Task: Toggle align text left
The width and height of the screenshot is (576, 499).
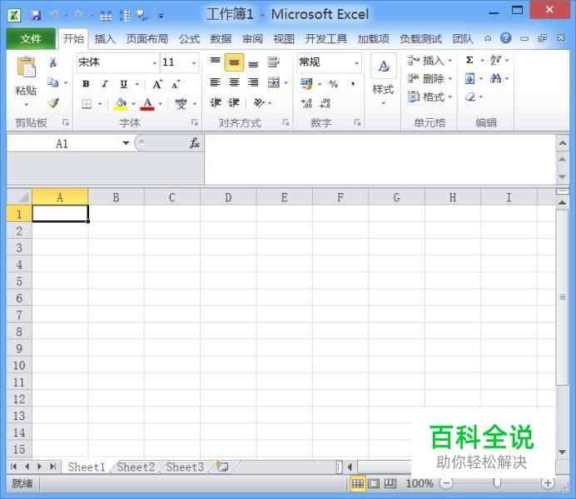Action: 216,82
